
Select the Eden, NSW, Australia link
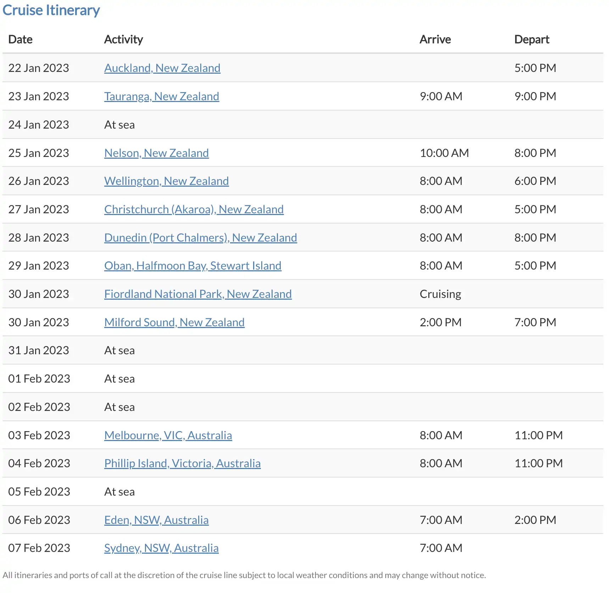(156, 520)
